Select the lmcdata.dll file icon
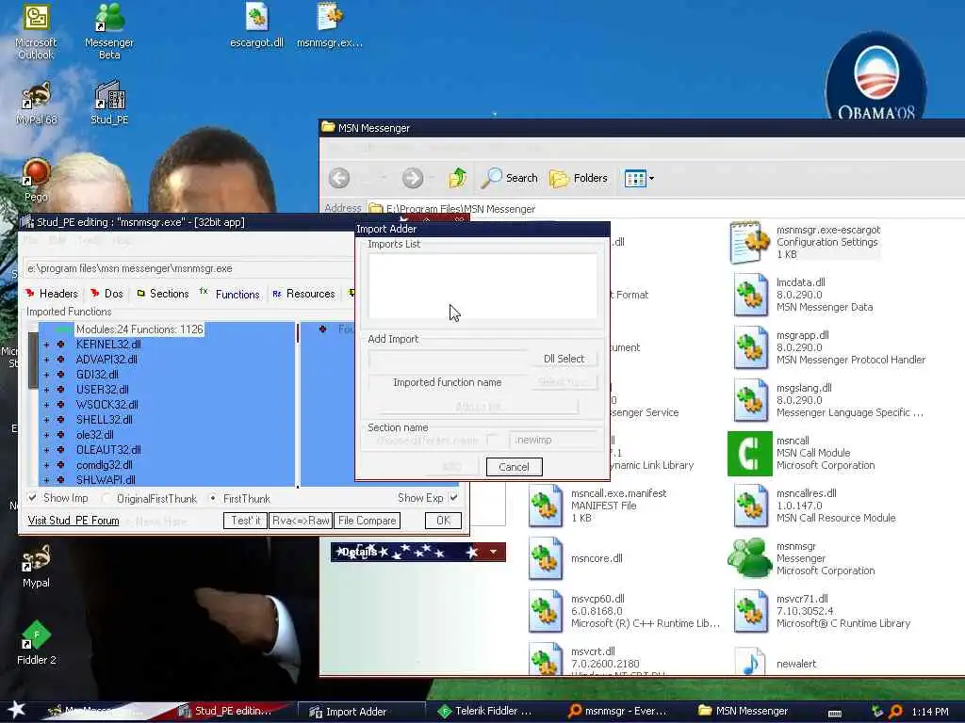The height and width of the screenshot is (723, 965). tap(749, 295)
